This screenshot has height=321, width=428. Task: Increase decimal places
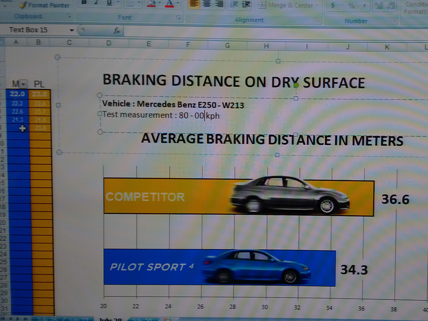(380, 6)
